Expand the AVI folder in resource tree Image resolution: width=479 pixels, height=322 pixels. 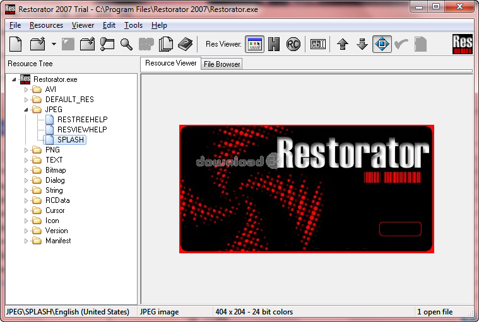click(x=27, y=89)
